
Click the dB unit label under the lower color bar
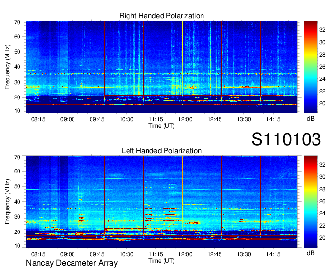coord(311,253)
